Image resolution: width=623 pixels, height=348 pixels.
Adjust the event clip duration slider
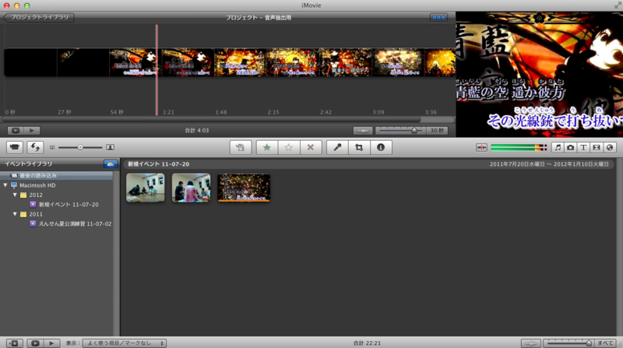tap(589, 343)
